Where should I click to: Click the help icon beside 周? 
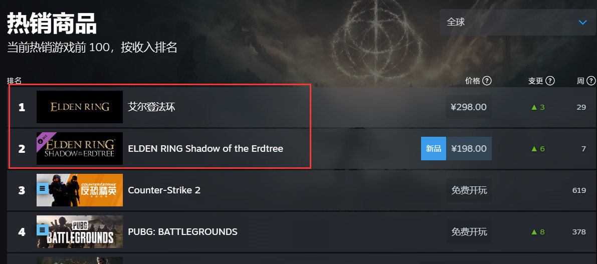[x=591, y=81]
